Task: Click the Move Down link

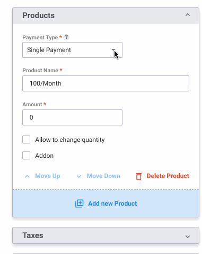Action: coord(103,176)
